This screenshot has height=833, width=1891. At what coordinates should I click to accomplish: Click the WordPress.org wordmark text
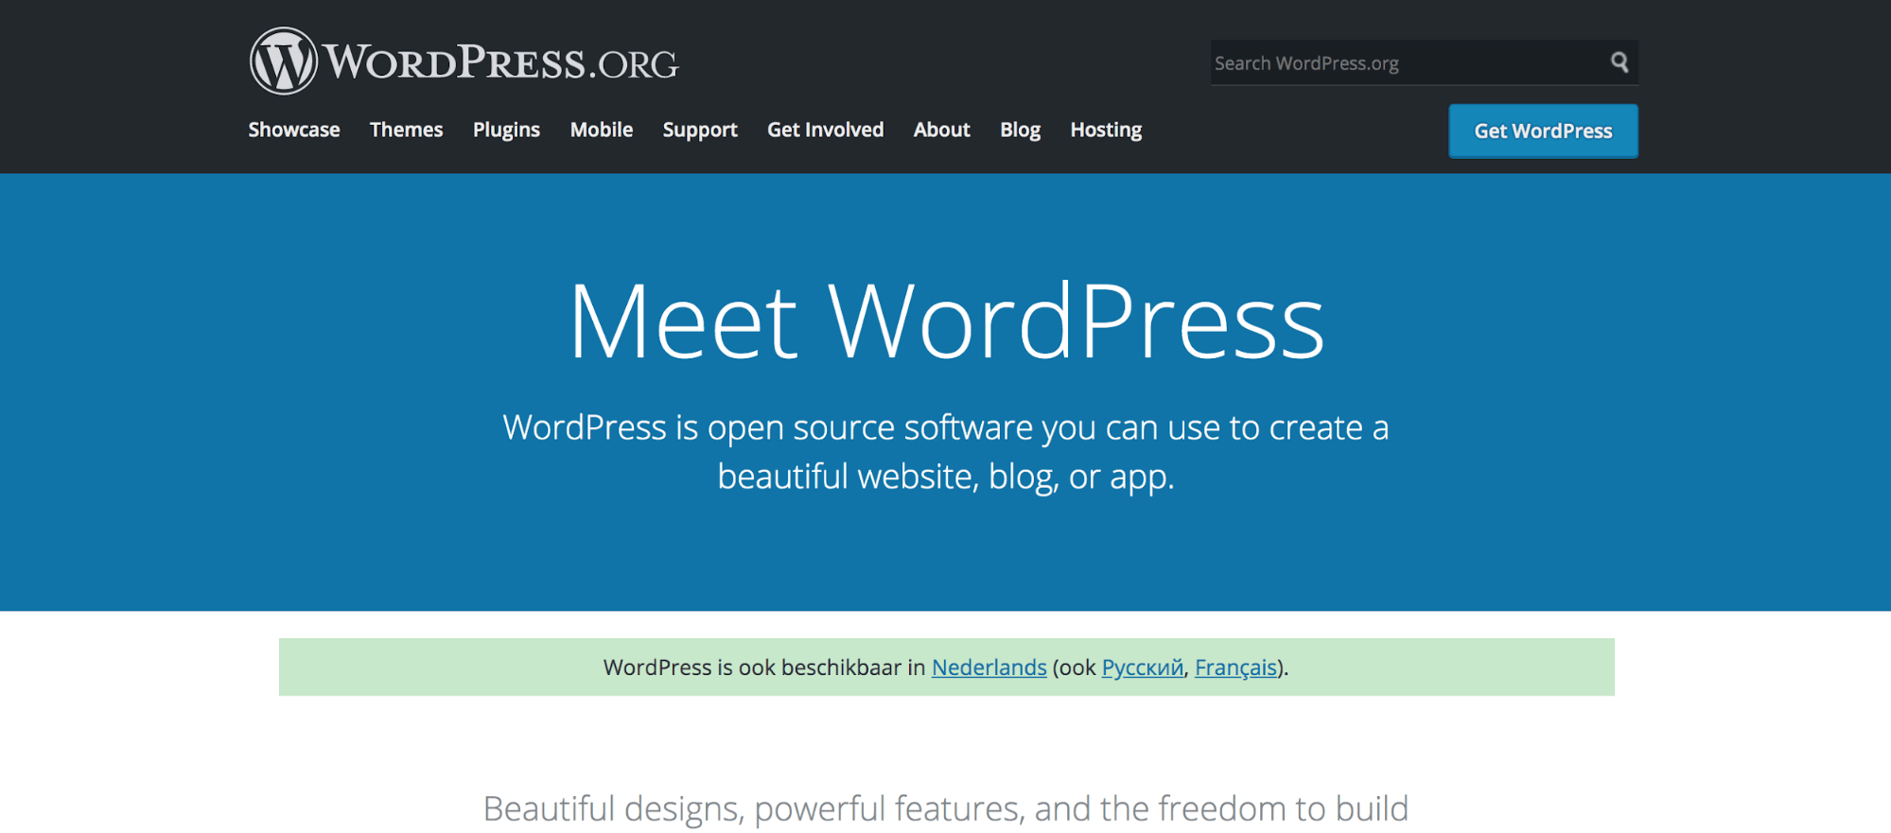click(501, 62)
